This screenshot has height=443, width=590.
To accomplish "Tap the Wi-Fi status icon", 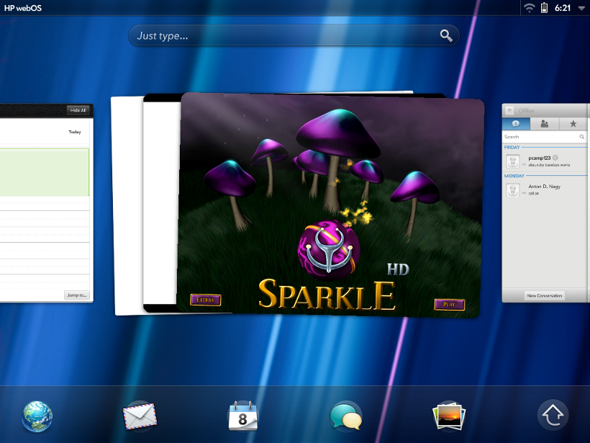I will pos(529,8).
